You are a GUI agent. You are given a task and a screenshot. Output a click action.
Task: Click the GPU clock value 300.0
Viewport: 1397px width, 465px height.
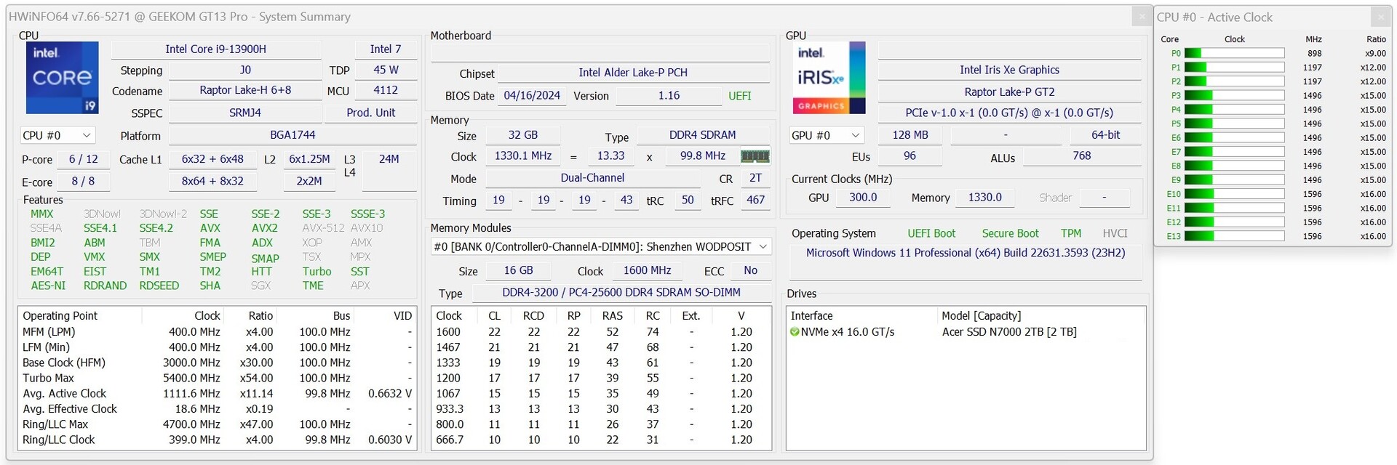[863, 198]
